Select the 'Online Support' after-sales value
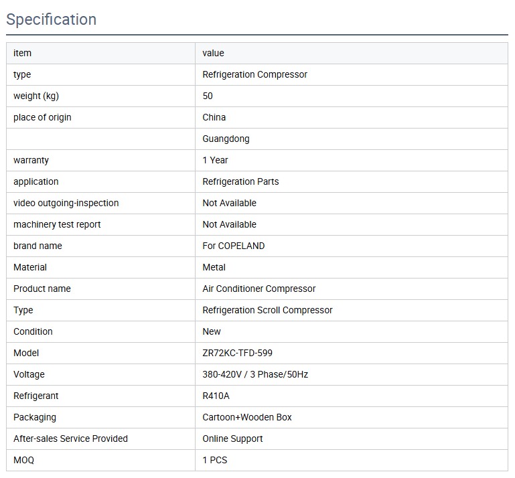 click(x=232, y=439)
